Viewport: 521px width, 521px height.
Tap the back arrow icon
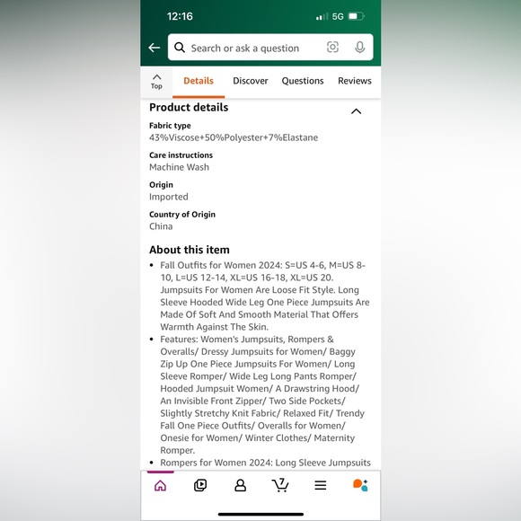pos(155,48)
